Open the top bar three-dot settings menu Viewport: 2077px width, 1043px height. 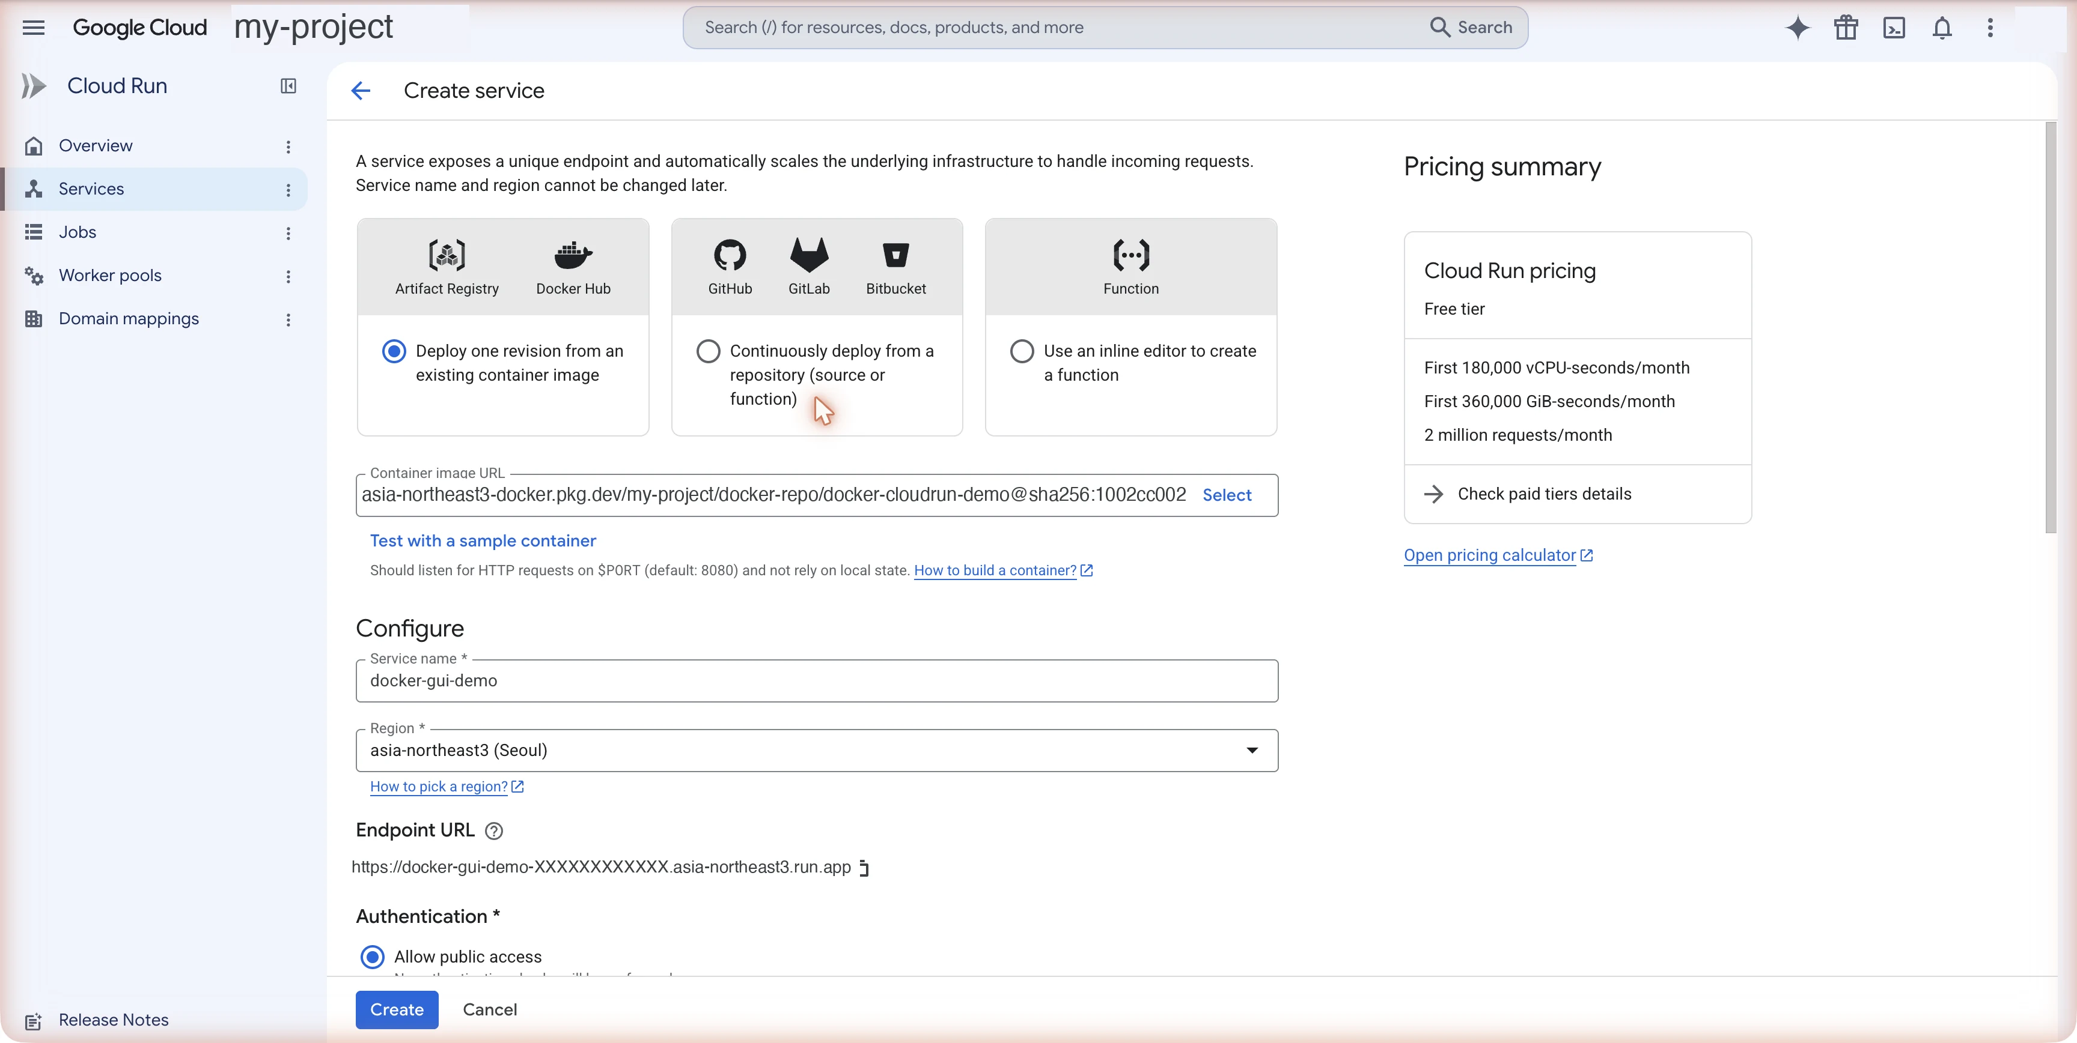click(x=1990, y=28)
